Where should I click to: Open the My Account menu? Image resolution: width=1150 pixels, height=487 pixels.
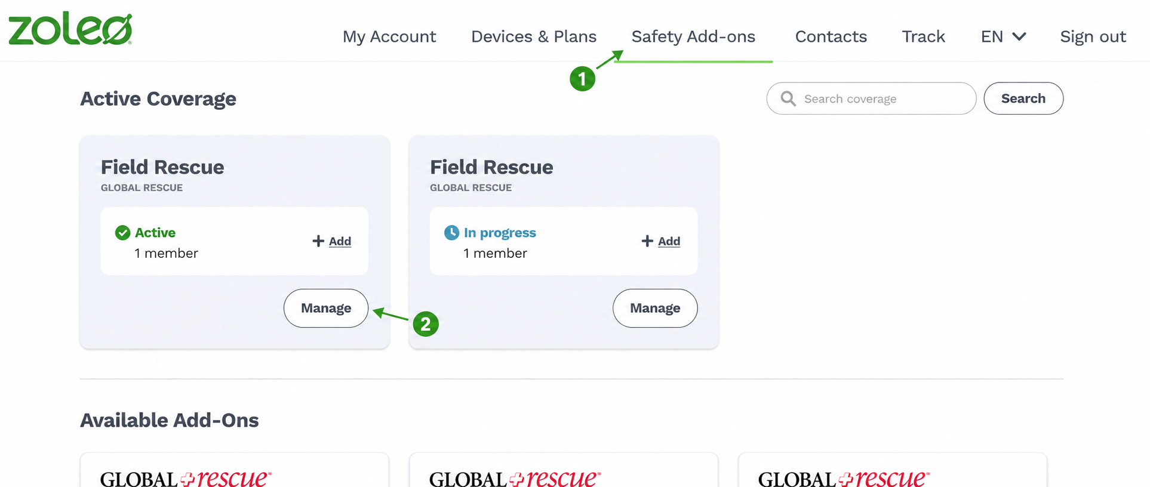[389, 36]
